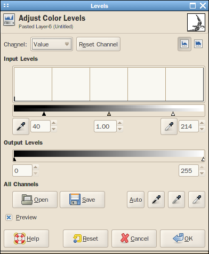Focus the high input field showing 214
Screen dimensions: 209x254
(189, 126)
